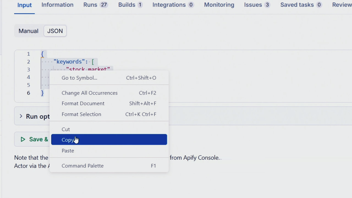Screen dimensions: 352x198
Task: Expand the Run options chevron
Action: coord(21,116)
